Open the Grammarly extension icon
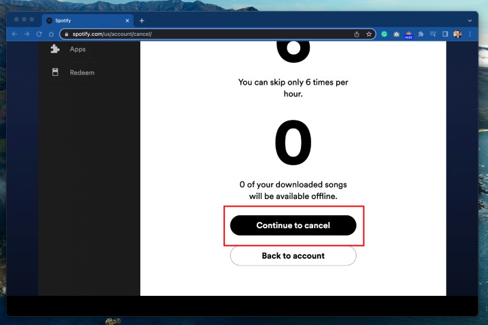Image resolution: width=488 pixels, height=325 pixels. [x=384, y=34]
